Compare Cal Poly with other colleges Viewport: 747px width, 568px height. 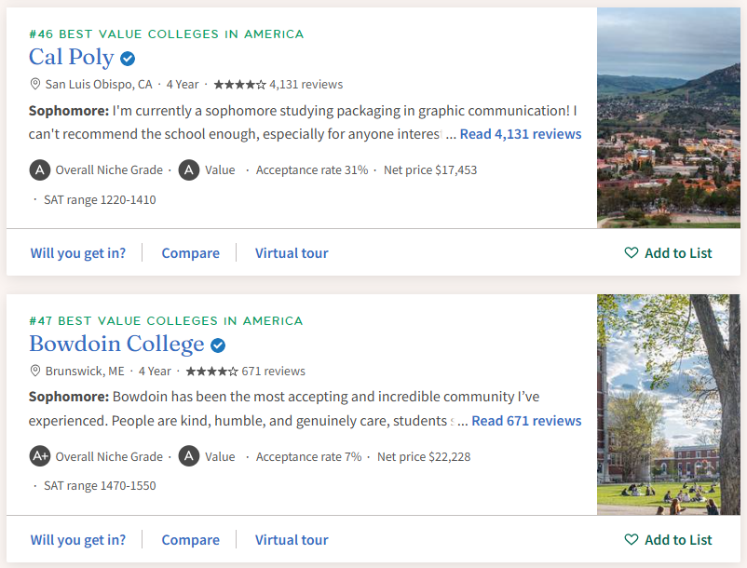(x=190, y=253)
